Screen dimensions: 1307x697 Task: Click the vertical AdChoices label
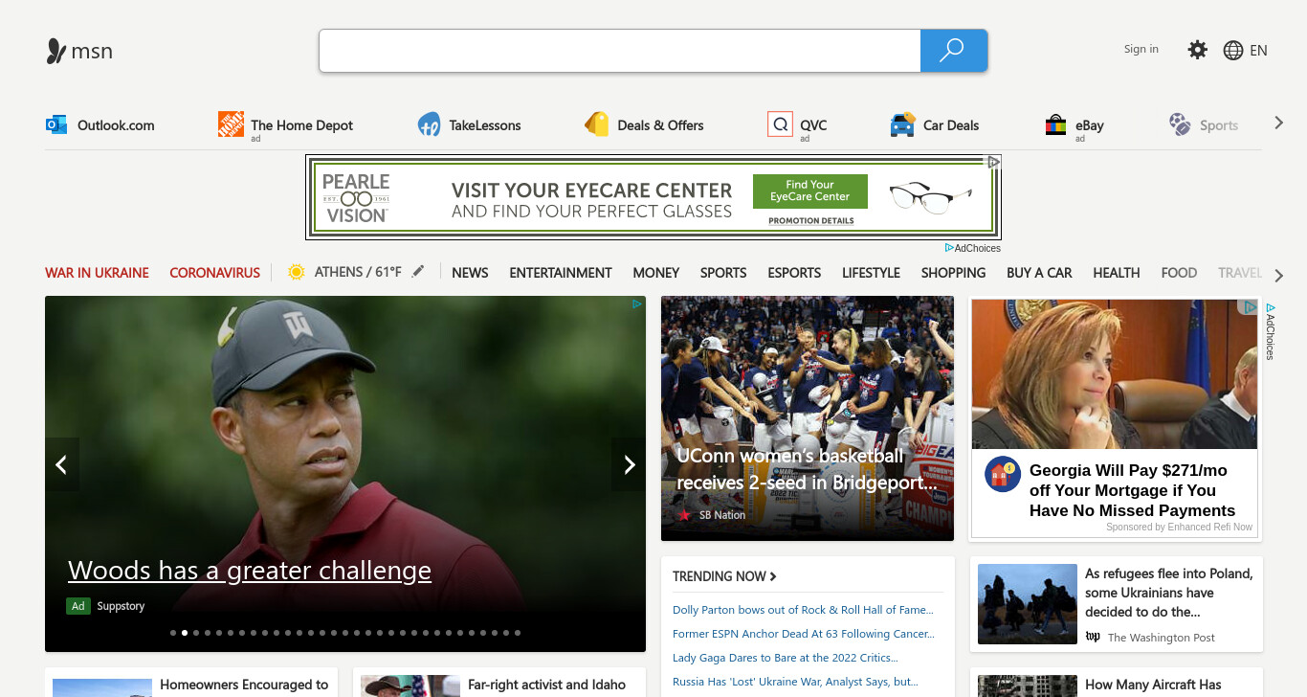(x=1270, y=332)
